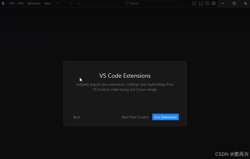Toggle the secondary side bar layout icon
Image resolution: width=250 pixels, height=159 pixels.
(x=207, y=3)
